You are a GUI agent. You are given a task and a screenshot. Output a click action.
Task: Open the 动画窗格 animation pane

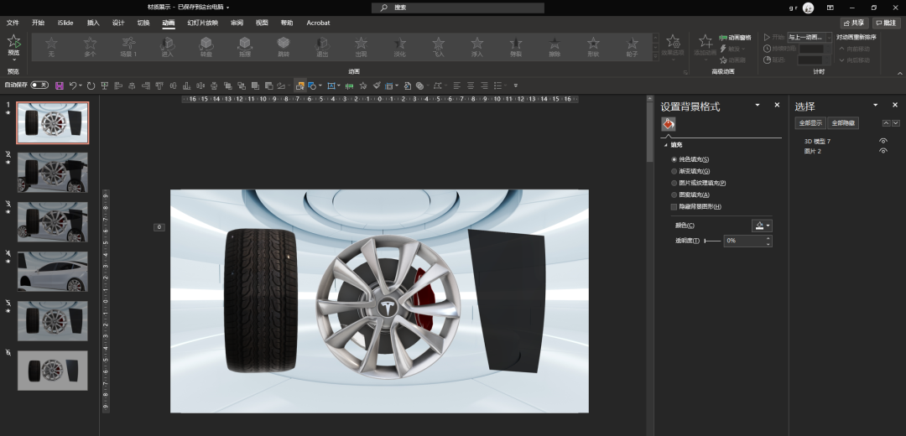tap(734, 38)
